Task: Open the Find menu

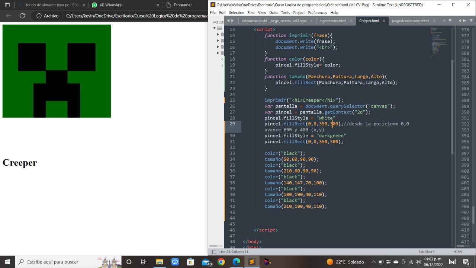Action: 251,13
